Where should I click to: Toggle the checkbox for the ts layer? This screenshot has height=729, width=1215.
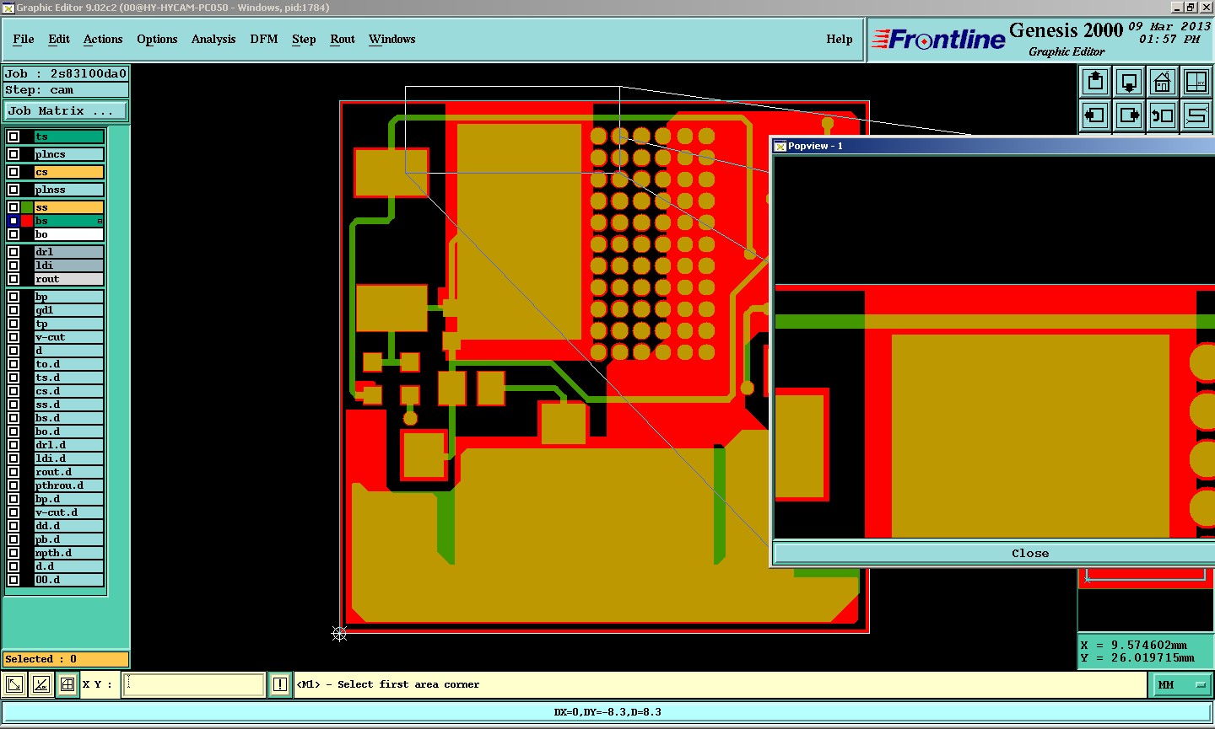point(13,137)
